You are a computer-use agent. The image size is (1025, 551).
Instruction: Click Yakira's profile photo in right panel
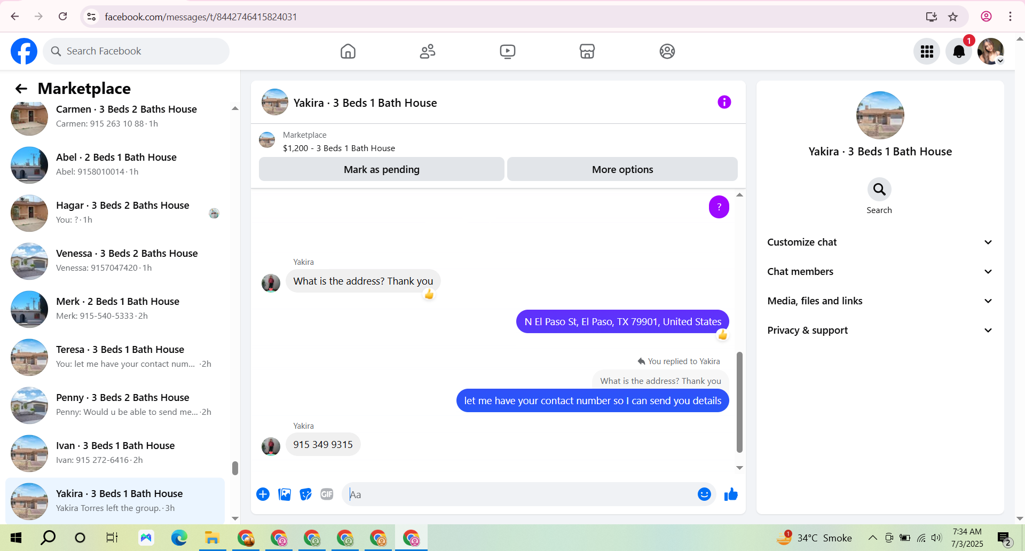coord(880,115)
